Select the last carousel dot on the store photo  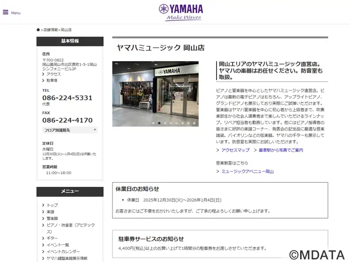(x=194, y=123)
